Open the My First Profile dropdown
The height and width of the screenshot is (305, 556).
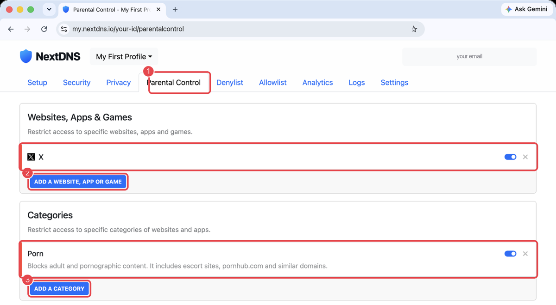coord(124,56)
